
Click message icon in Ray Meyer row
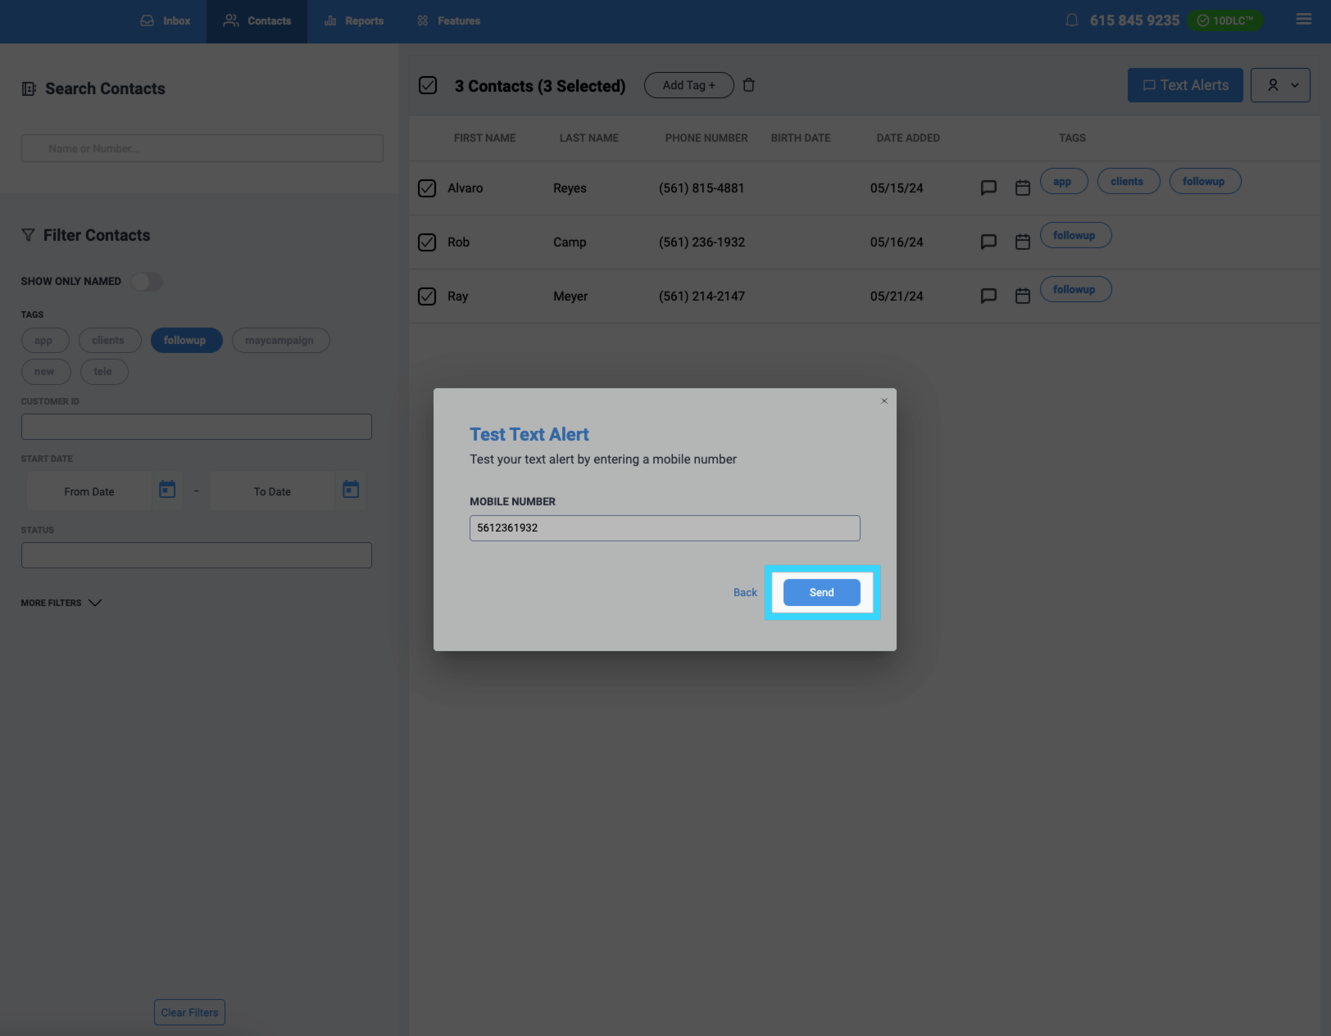point(988,296)
